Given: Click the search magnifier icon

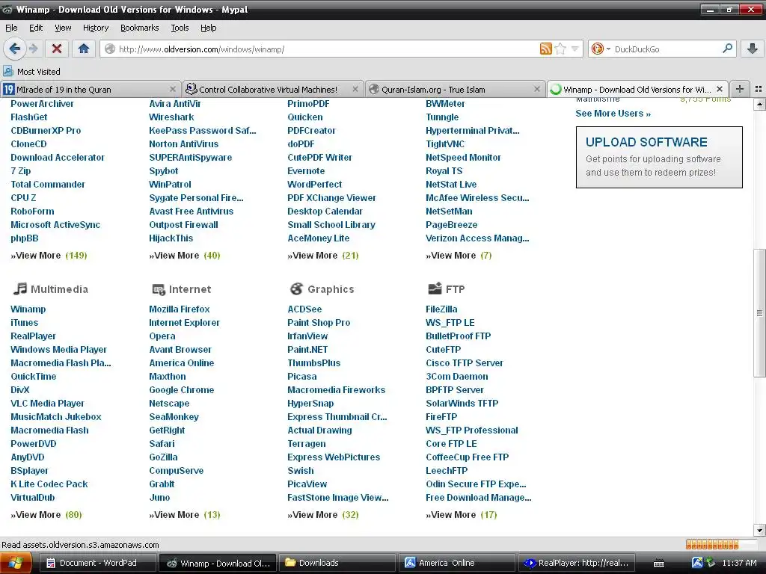Looking at the screenshot, I should (x=727, y=49).
